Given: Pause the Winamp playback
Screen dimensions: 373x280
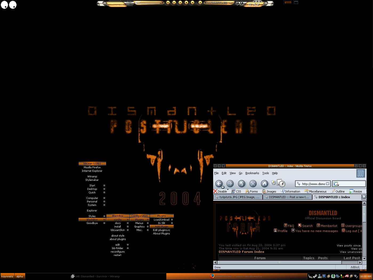Looking at the screenshot, I should 180,3.
